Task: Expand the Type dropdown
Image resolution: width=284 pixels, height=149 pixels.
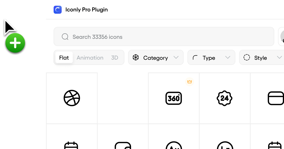Action: click(211, 58)
